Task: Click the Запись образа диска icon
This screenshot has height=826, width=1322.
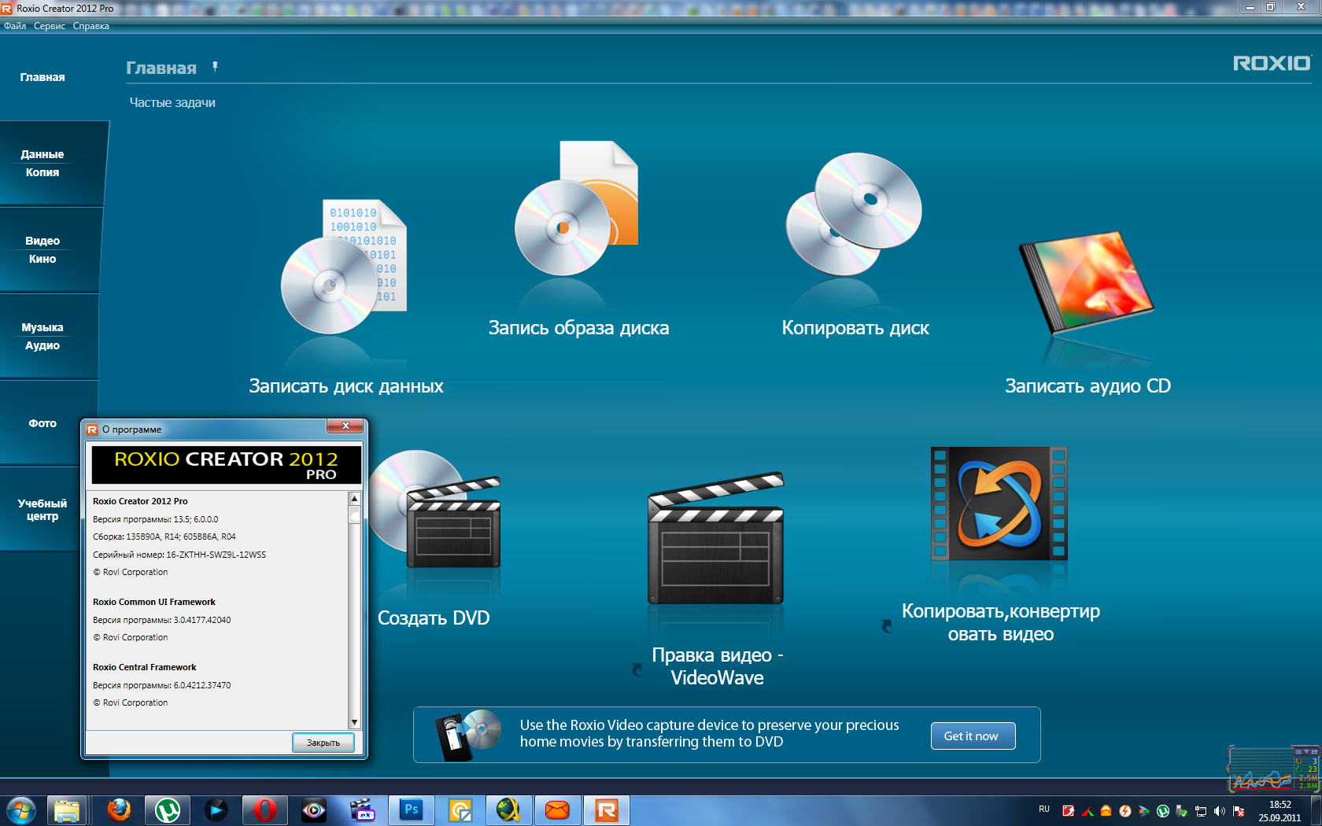Action: (x=577, y=208)
